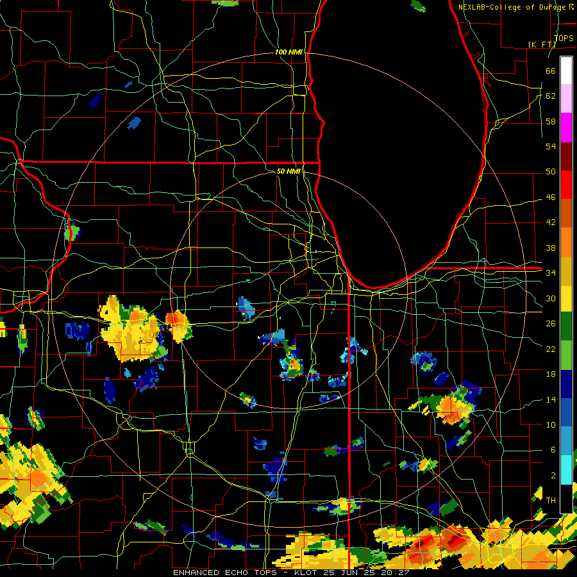The height and width of the screenshot is (577, 577).
Task: Click the legend value '2'
Action: click(553, 475)
